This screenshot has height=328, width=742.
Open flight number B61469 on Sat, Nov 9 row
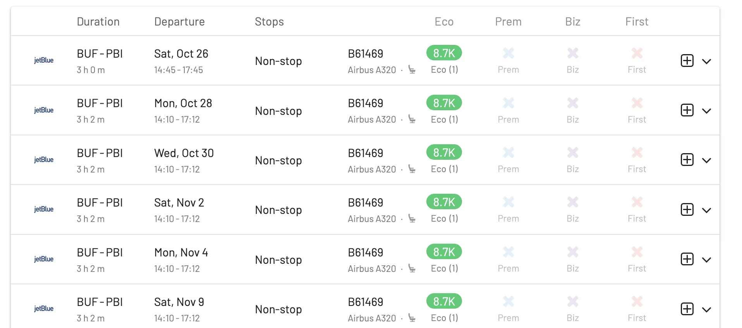click(x=366, y=302)
